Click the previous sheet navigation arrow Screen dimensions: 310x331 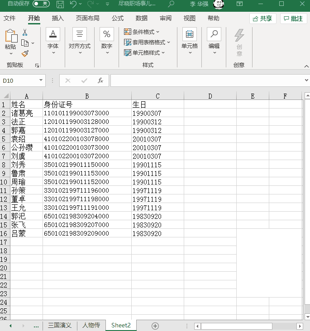click(10, 326)
